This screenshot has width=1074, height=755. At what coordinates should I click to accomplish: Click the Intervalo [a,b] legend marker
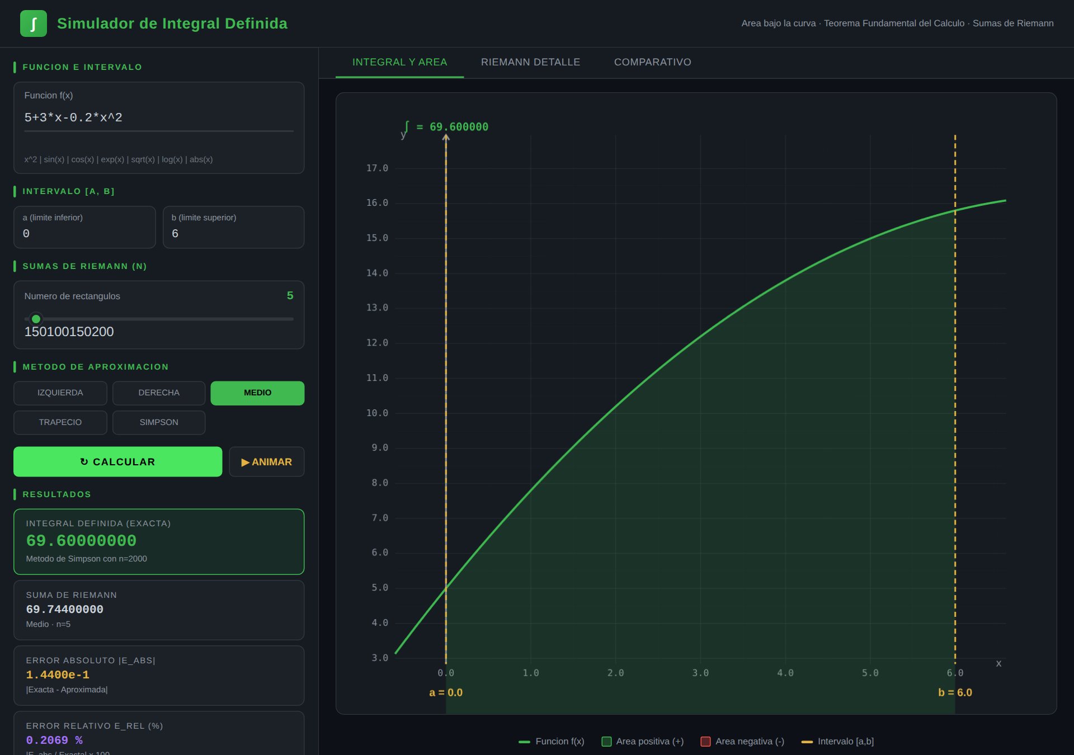pos(807,742)
